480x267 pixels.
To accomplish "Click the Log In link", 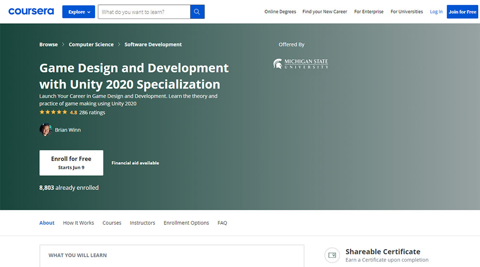I will 436,12.
